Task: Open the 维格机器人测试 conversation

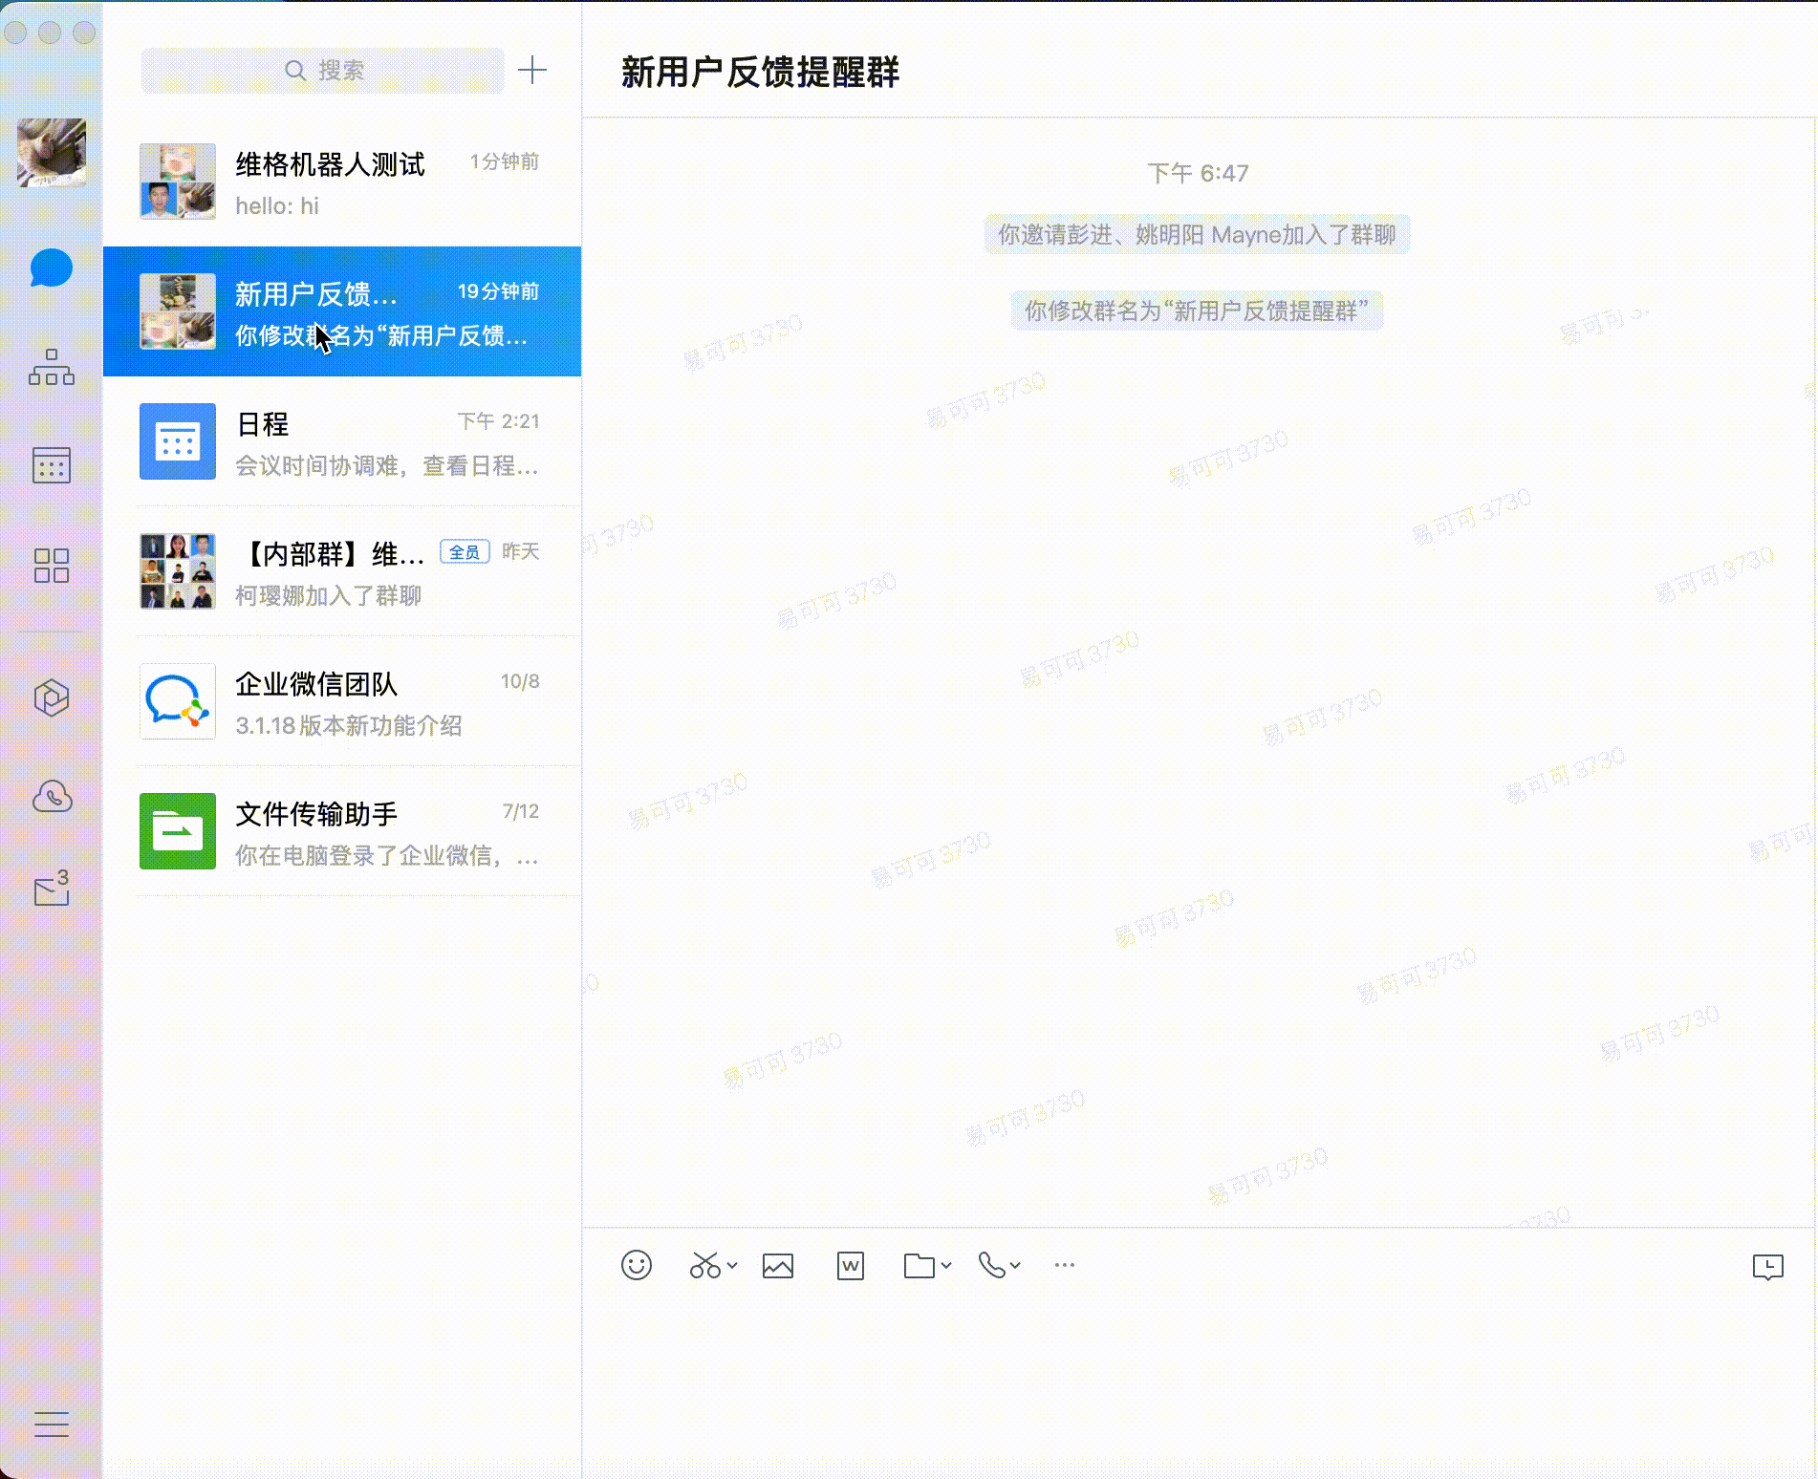Action: click(342, 182)
